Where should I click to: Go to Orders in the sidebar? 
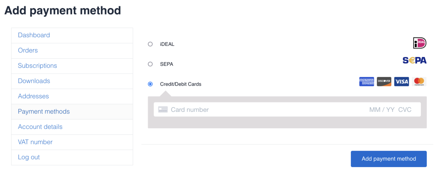click(x=28, y=51)
